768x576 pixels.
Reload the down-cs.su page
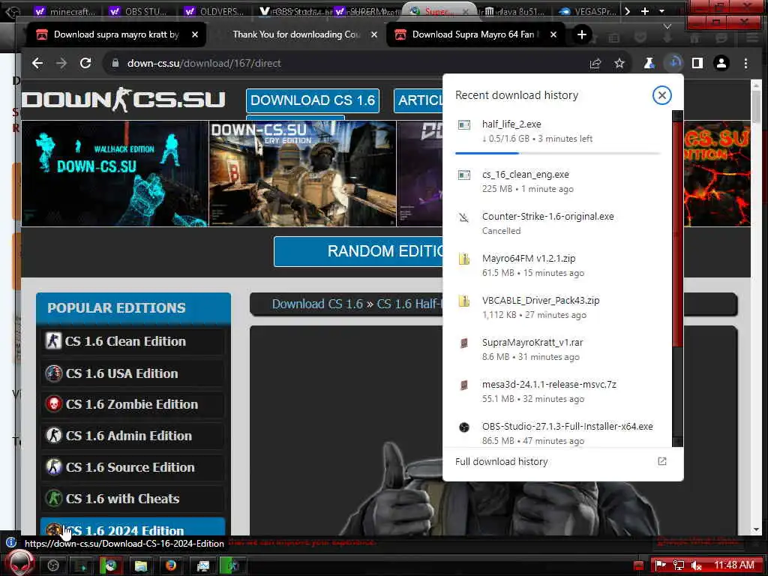[85, 63]
